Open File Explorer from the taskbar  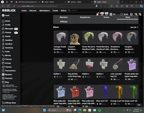[85, 110]
